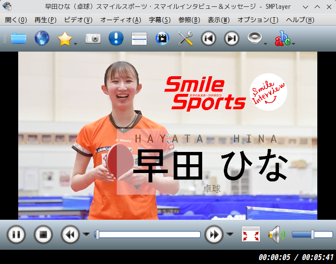Screen dimensions: 336x264
Task: Open the 開く(O) menu
Action: 16,20
